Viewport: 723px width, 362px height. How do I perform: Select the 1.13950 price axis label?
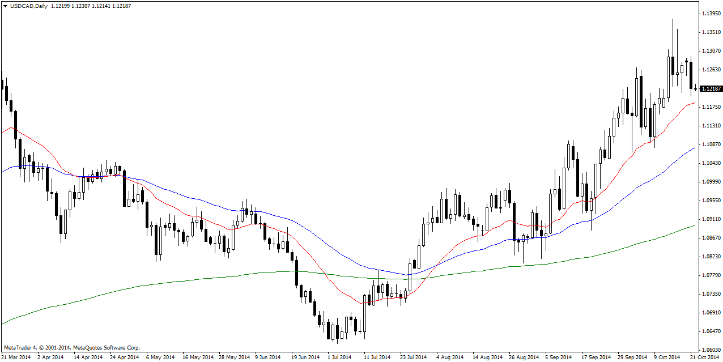pos(711,14)
